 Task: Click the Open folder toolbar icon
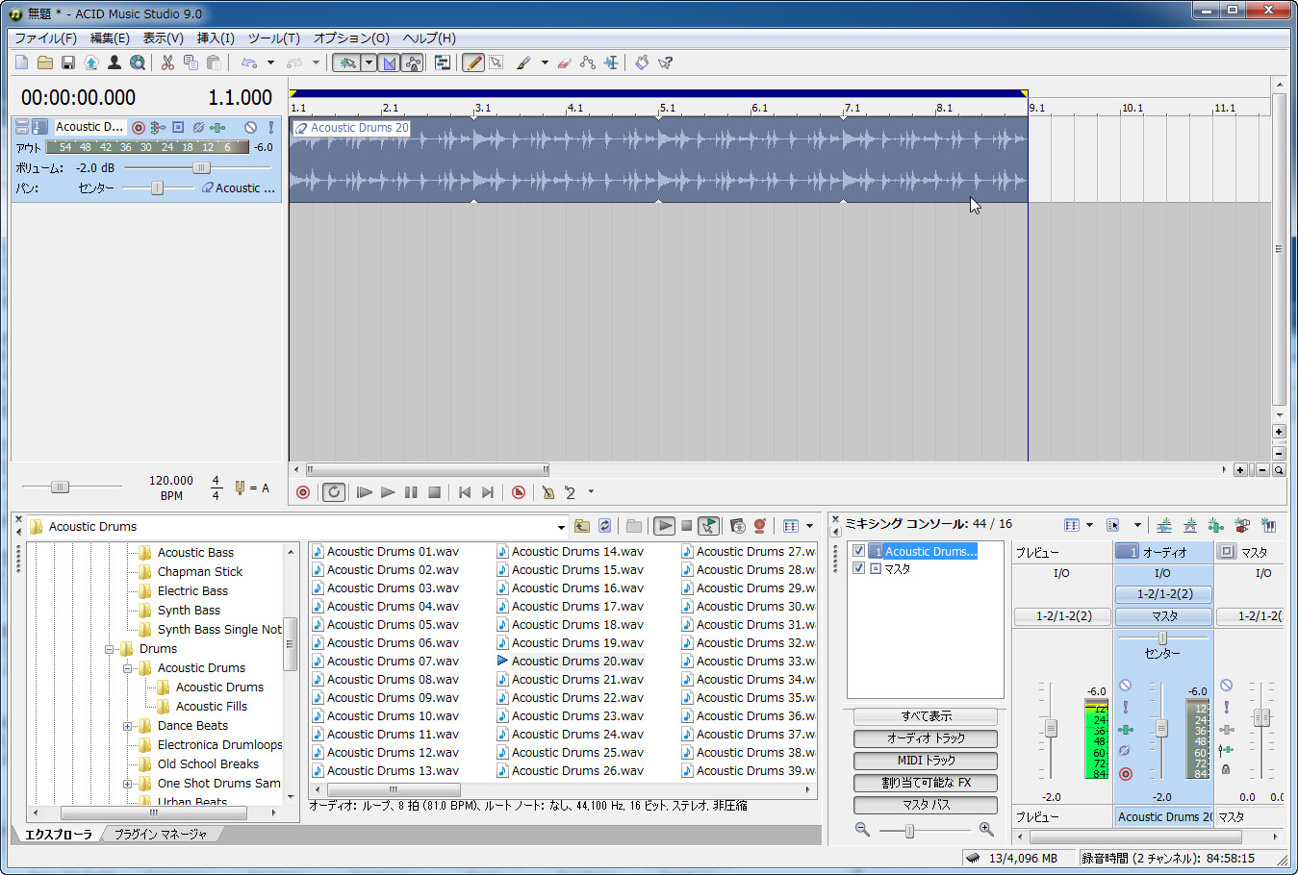click(45, 62)
